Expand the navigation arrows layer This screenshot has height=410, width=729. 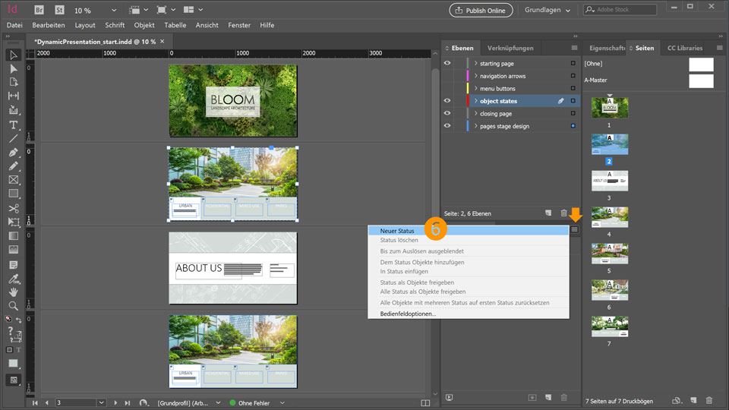coord(475,76)
